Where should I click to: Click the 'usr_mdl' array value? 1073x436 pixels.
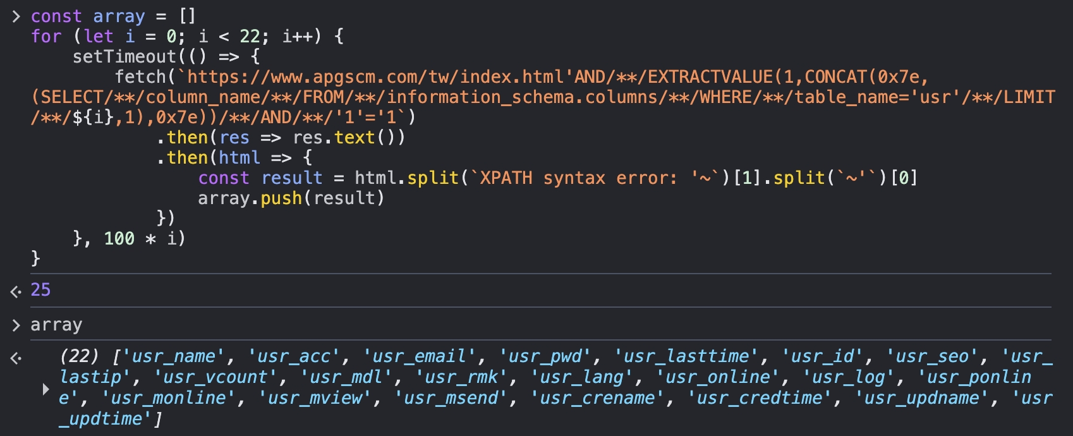(x=346, y=377)
